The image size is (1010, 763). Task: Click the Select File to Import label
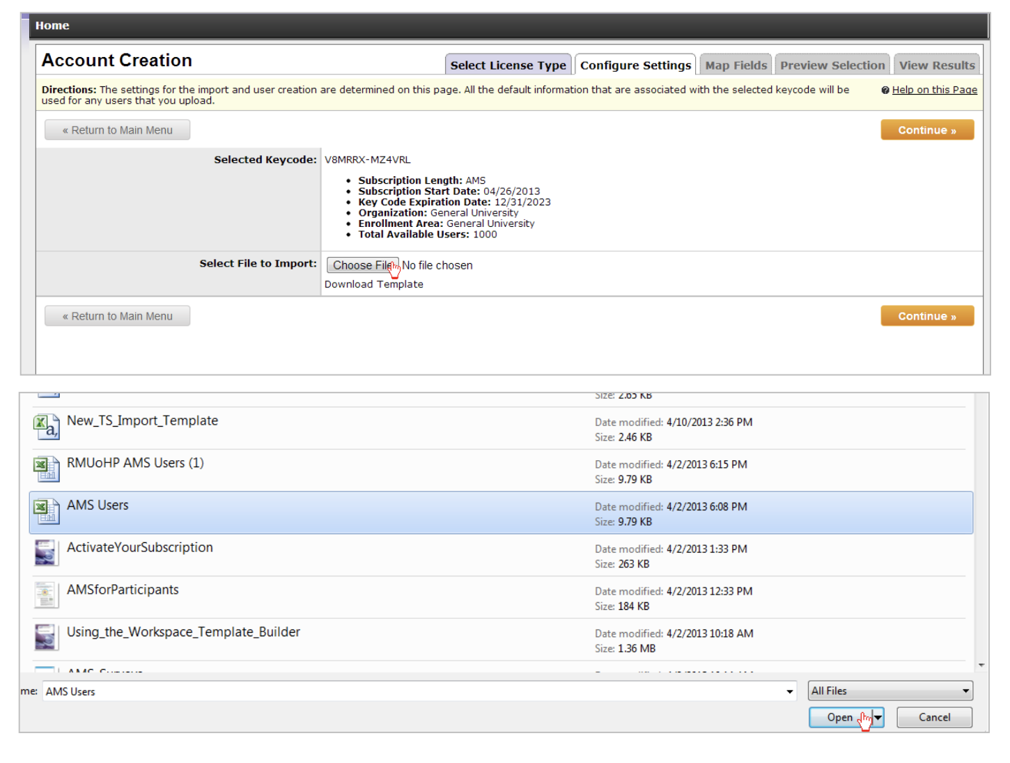click(x=258, y=263)
